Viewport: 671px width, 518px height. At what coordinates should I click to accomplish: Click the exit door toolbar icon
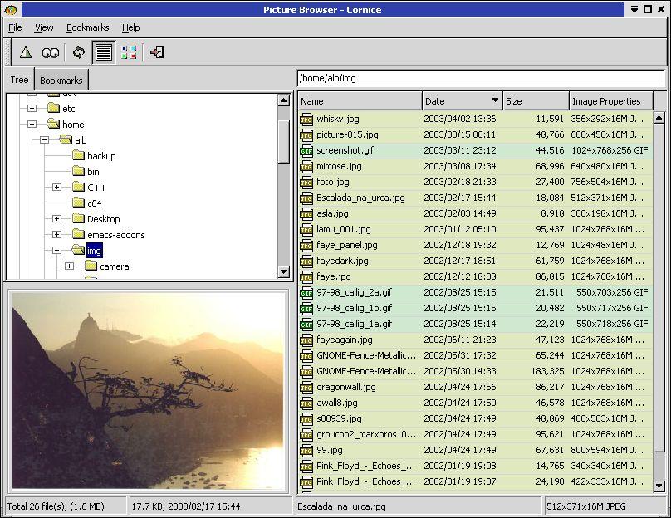tap(157, 52)
